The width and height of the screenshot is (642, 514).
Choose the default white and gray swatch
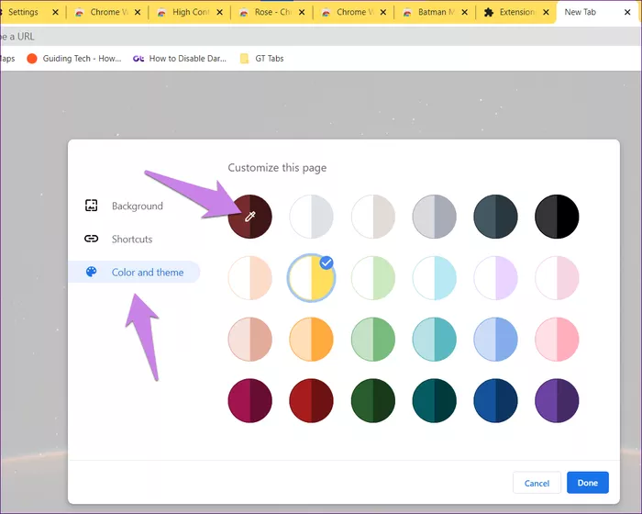(311, 217)
